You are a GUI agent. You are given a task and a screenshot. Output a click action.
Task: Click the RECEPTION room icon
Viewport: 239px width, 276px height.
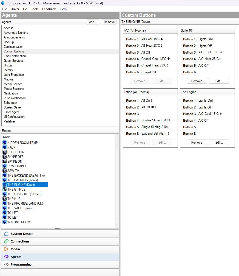[x=5, y=152]
